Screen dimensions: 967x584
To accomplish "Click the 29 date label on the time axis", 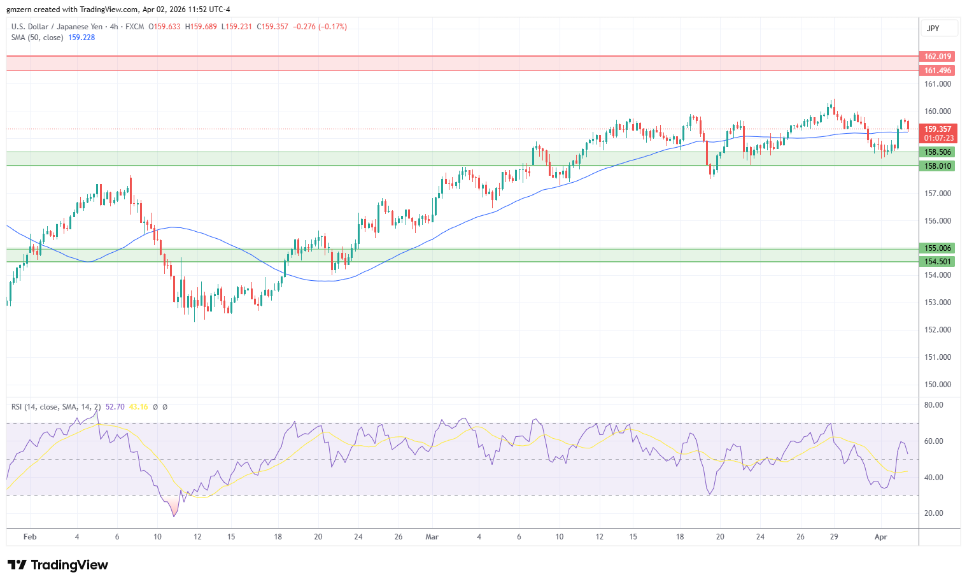I will (x=834, y=537).
